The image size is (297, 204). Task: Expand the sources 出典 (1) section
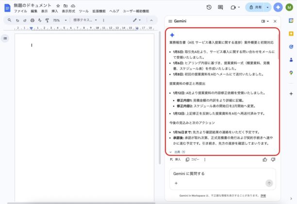(177, 152)
